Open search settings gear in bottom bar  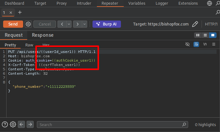pos(13,125)
